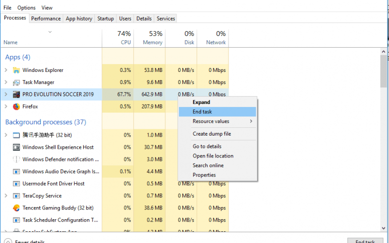Switch to the Performance tab
The image size is (389, 243).
tap(46, 18)
